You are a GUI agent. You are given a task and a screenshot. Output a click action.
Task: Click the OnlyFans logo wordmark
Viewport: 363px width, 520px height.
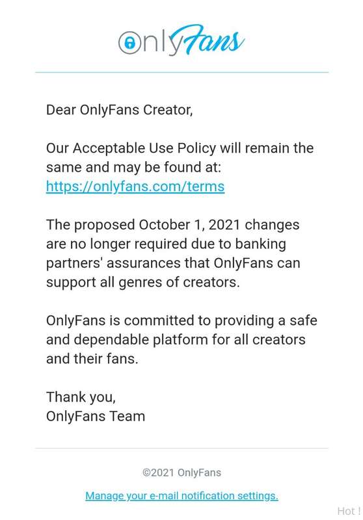pos(181,40)
